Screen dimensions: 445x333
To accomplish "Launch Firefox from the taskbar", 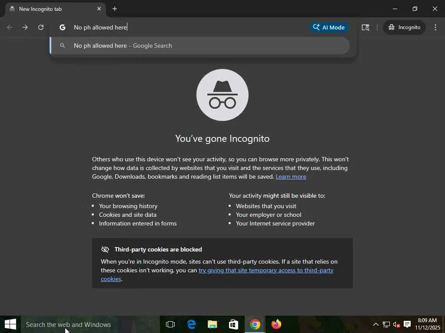I will (276, 324).
